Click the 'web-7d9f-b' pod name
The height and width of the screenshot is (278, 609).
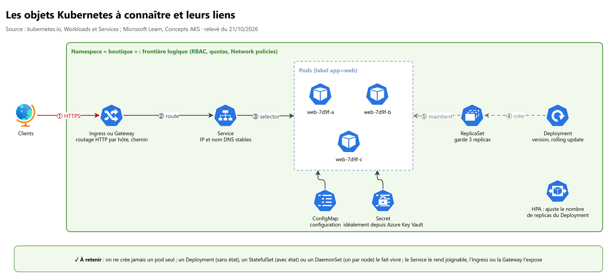point(377,112)
